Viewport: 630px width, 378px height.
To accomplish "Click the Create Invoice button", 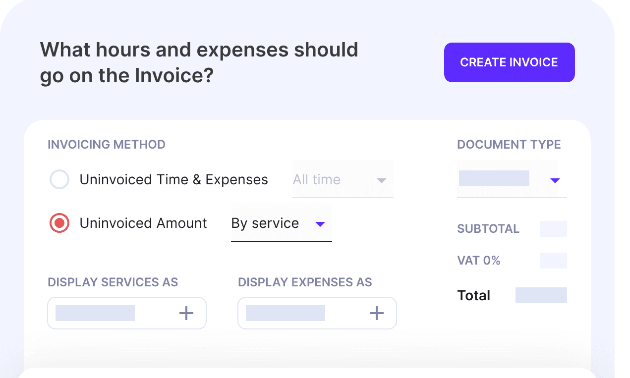I will pos(510,62).
